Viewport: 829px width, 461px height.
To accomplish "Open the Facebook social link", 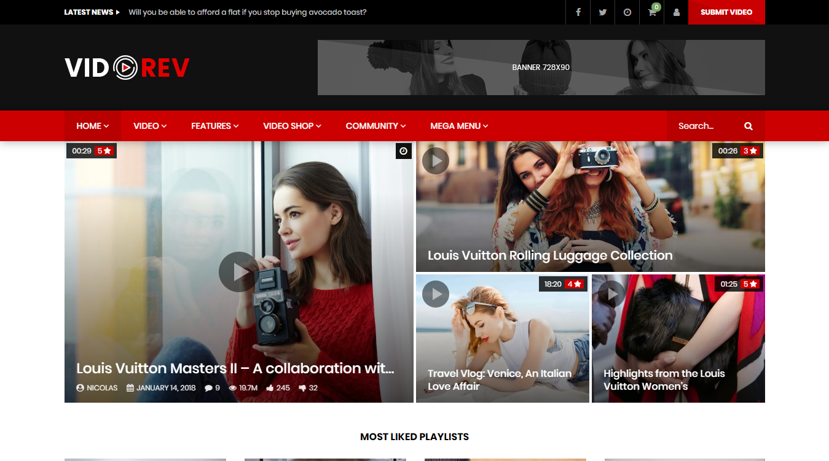I will [578, 12].
